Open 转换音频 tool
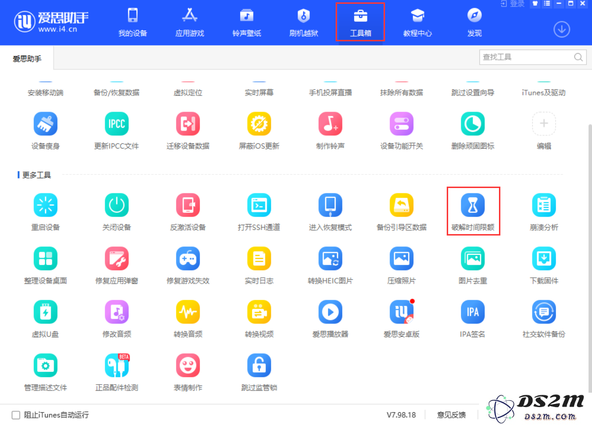 click(188, 312)
